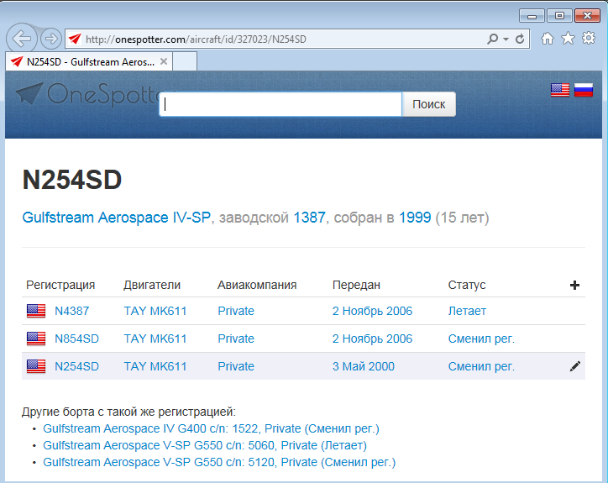Open Private airline in N254SD row
Viewport: 608px width, 483px height.
pyautogui.click(x=236, y=366)
